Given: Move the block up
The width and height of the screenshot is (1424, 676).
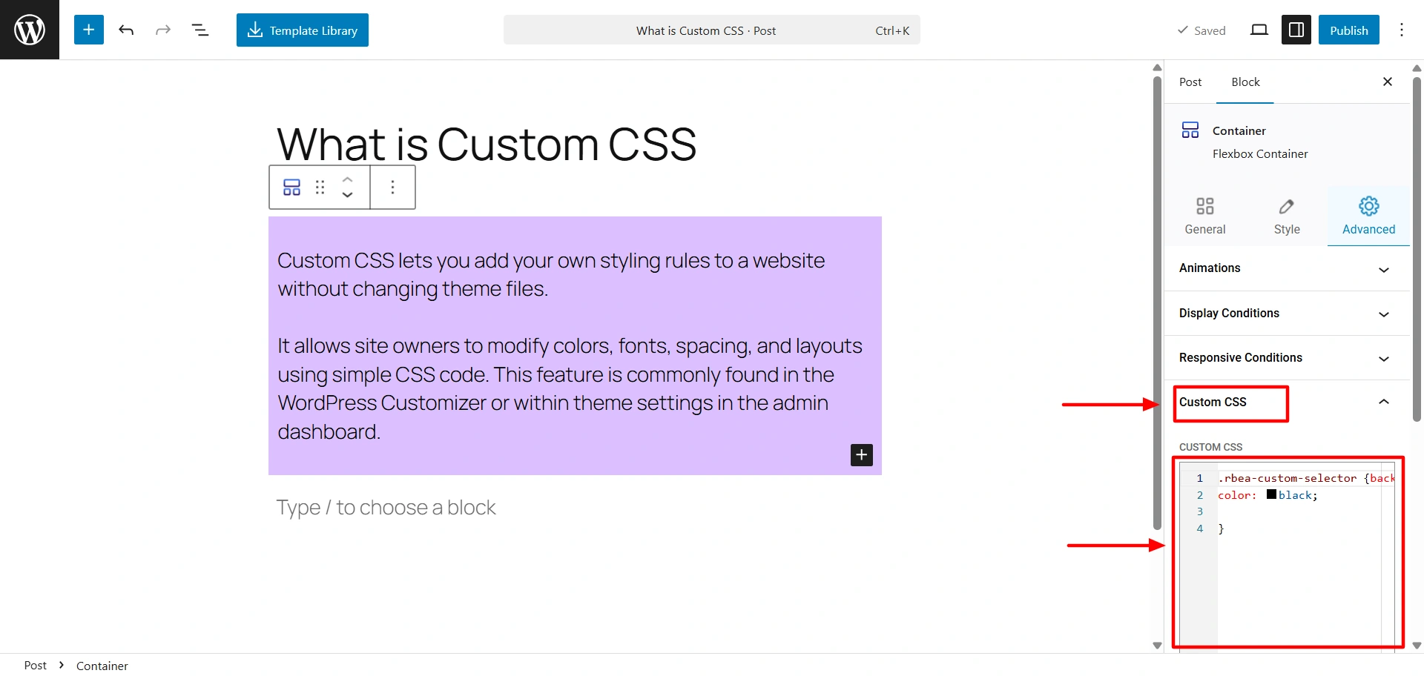Looking at the screenshot, I should pyautogui.click(x=347, y=179).
